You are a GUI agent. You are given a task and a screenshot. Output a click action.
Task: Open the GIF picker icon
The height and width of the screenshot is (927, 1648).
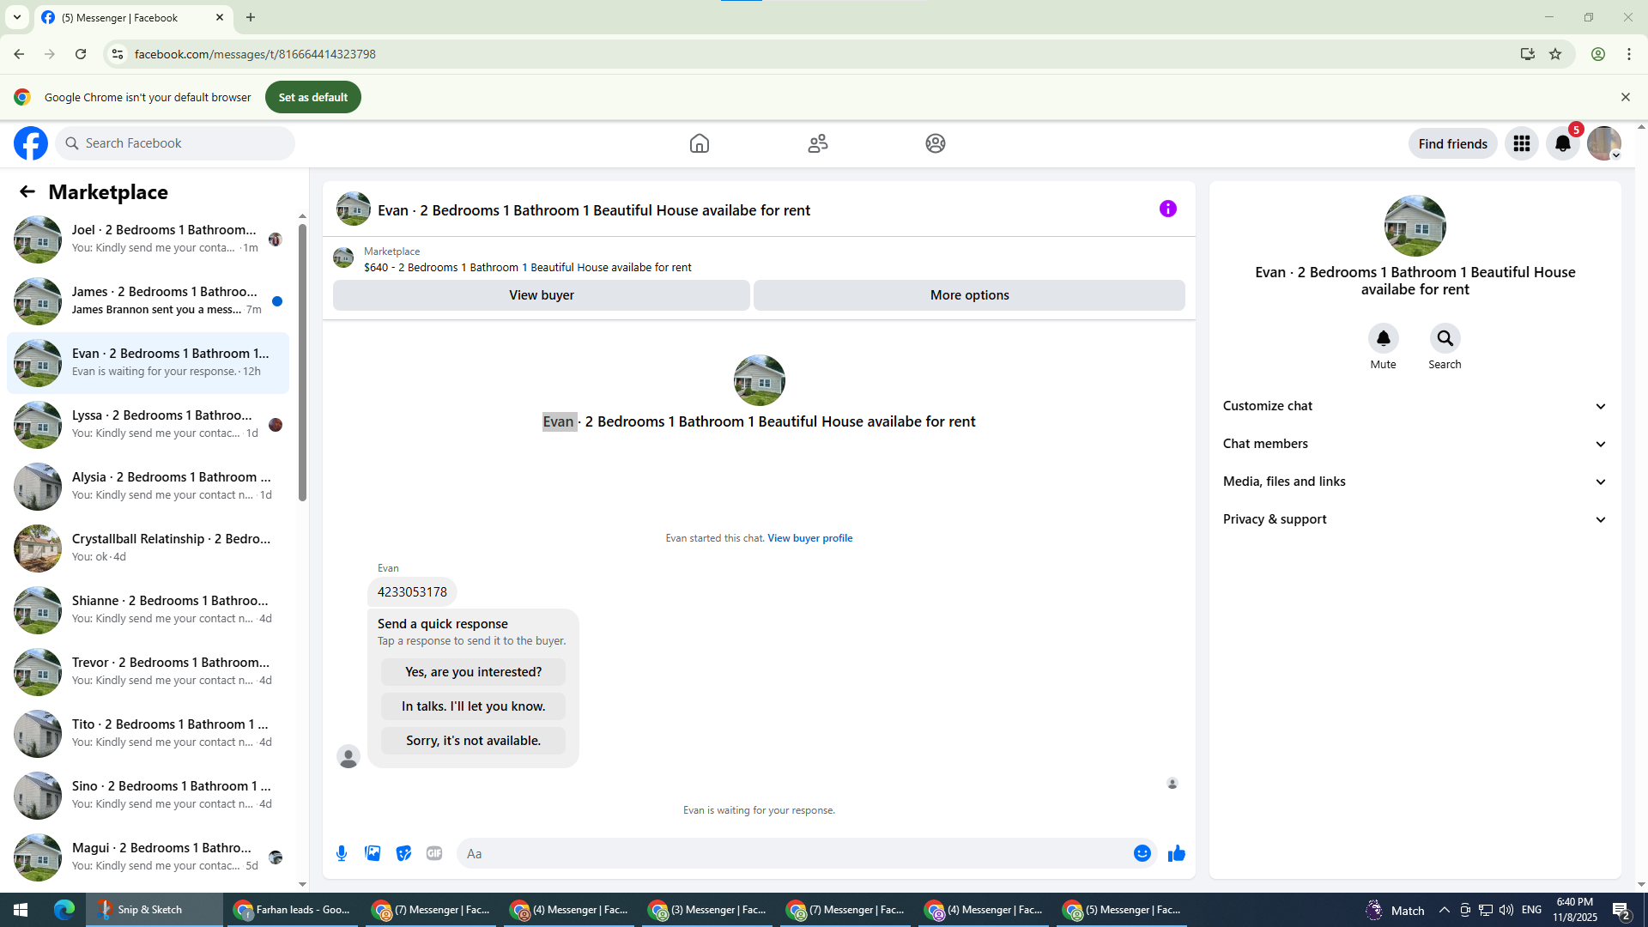pyautogui.click(x=434, y=853)
